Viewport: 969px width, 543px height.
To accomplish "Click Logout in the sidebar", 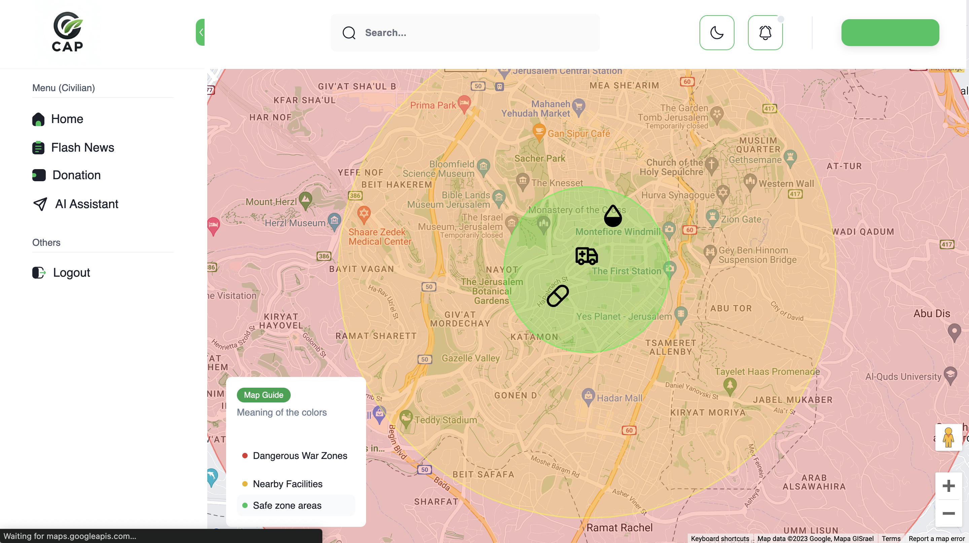I will click(71, 272).
